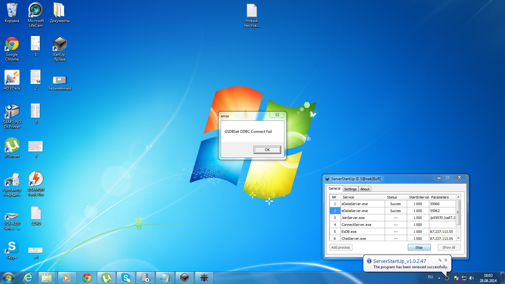Click the RU language indicator
The height and width of the screenshot is (284, 505).
click(431, 277)
